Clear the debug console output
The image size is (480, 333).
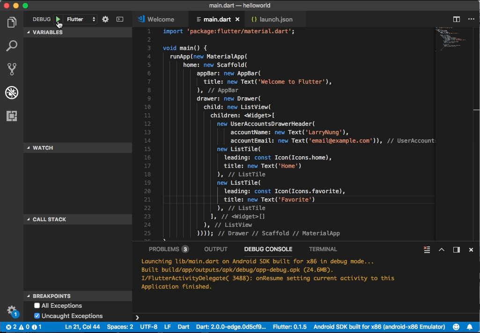(x=427, y=250)
